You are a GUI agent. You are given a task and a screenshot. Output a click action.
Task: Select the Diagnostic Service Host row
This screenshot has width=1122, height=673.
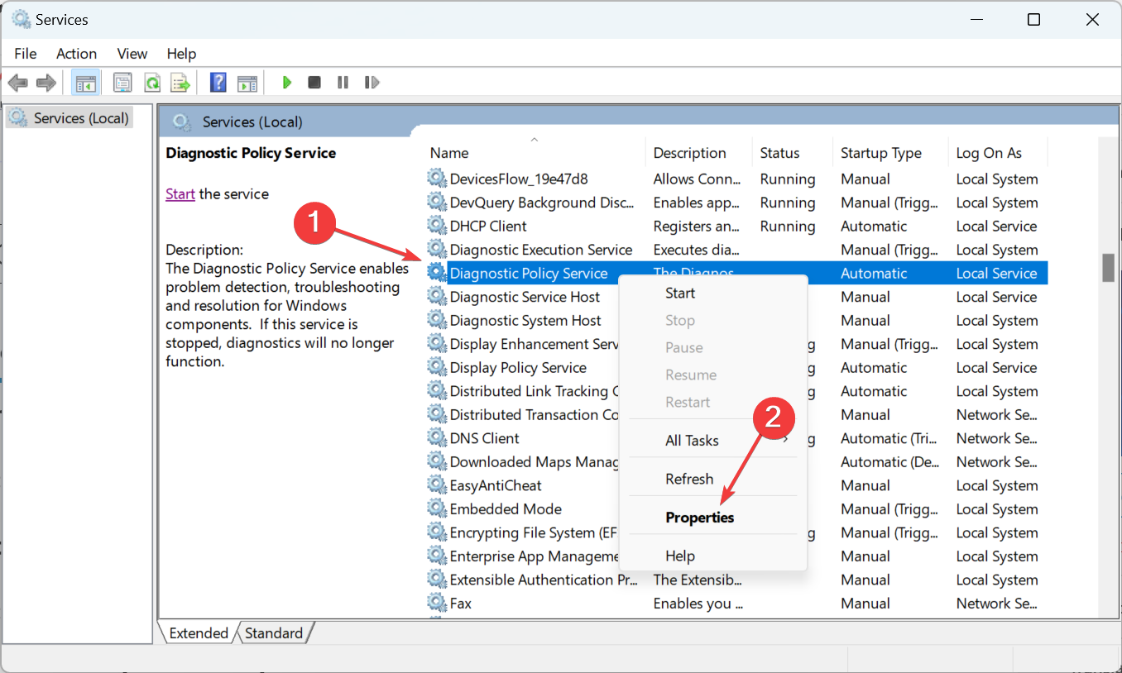pos(736,297)
